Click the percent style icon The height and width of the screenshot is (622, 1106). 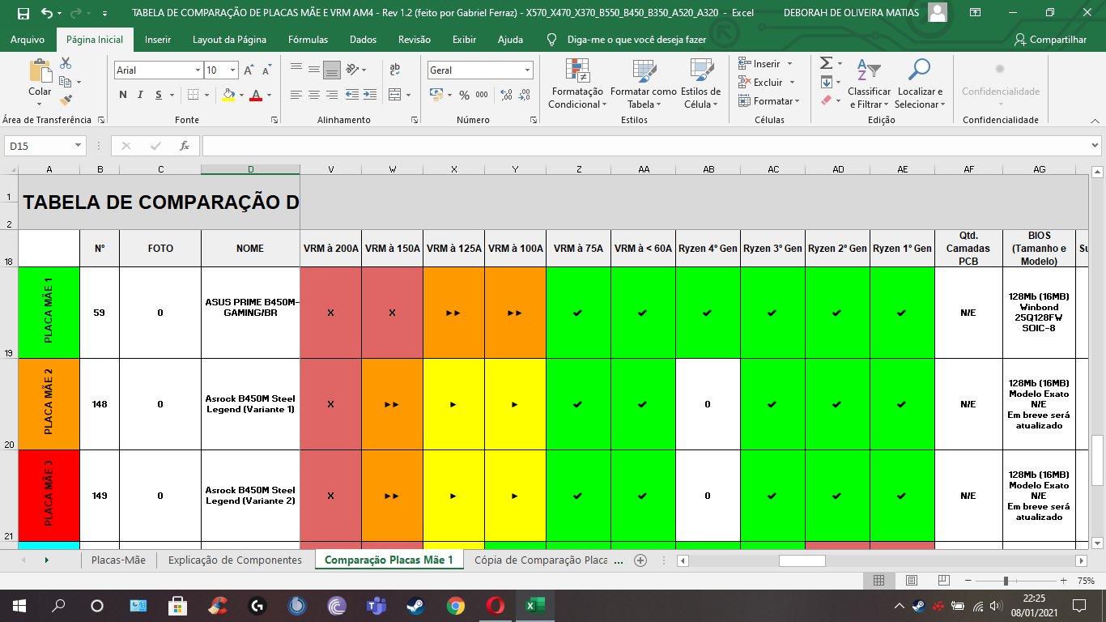click(464, 95)
